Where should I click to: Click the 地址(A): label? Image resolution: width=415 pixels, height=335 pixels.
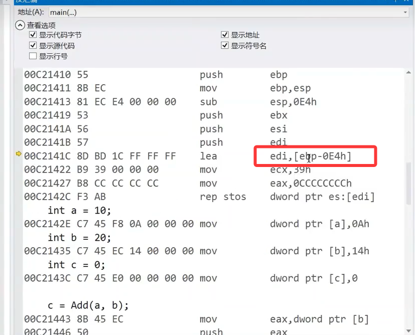[x=31, y=12]
